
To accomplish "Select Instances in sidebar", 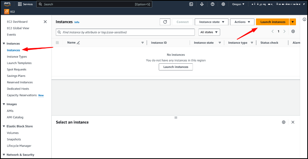I will (13, 50).
